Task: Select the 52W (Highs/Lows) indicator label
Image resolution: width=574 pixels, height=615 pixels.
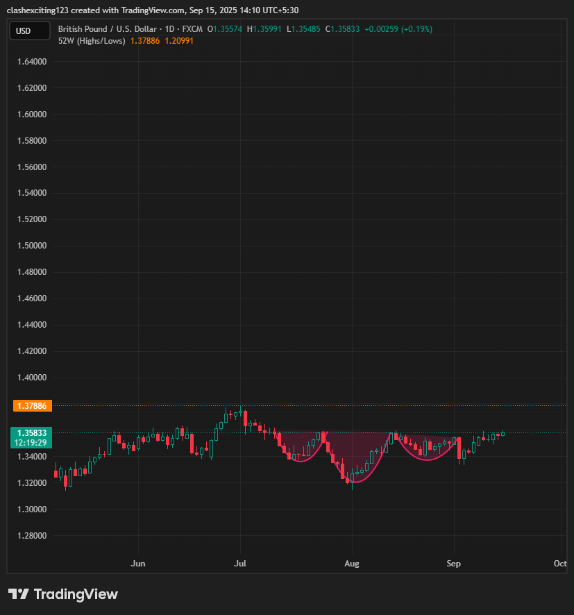Action: click(x=92, y=41)
